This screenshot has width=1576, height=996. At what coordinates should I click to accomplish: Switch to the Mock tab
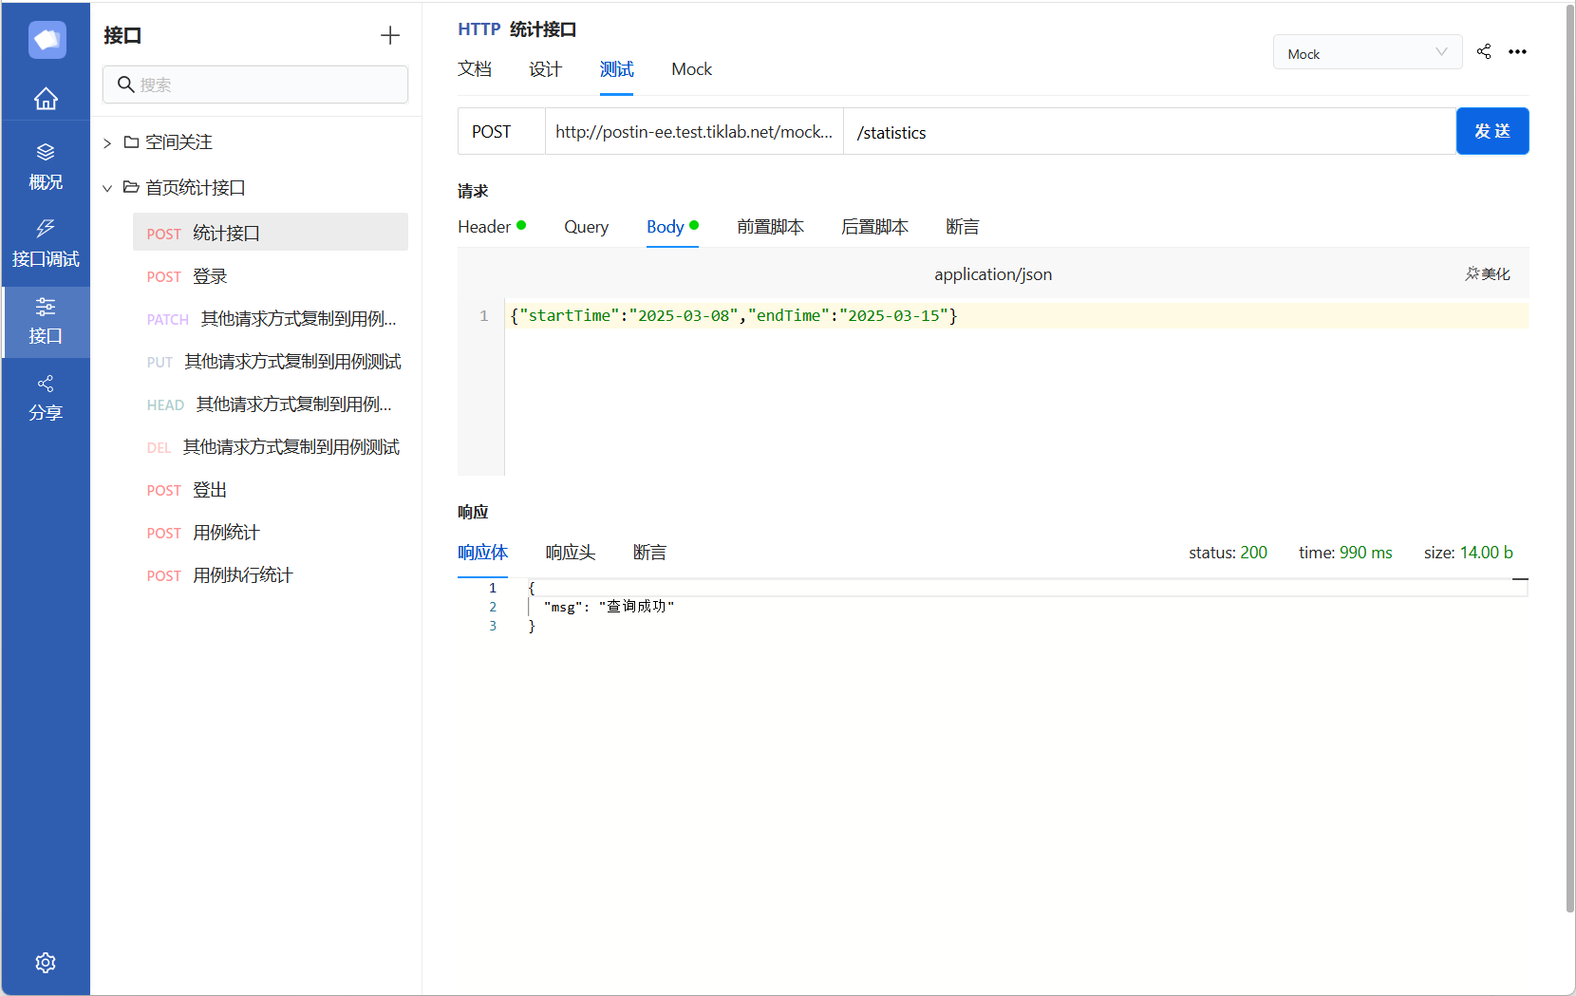[691, 69]
